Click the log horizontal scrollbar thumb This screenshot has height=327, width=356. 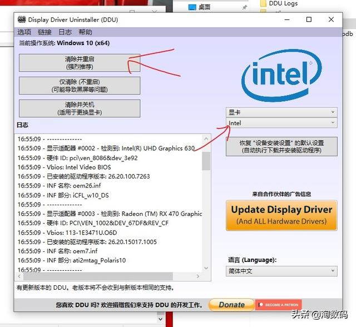98,276
